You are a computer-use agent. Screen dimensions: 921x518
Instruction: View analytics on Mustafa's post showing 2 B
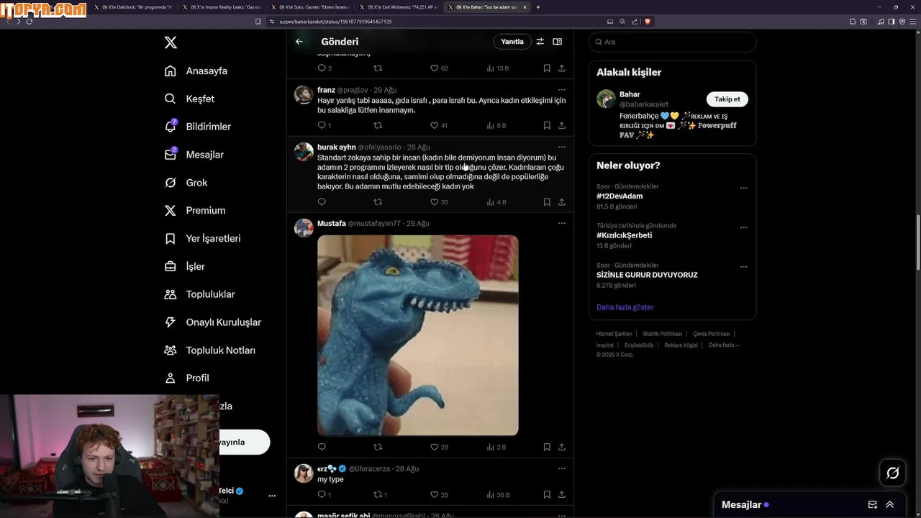tap(497, 447)
